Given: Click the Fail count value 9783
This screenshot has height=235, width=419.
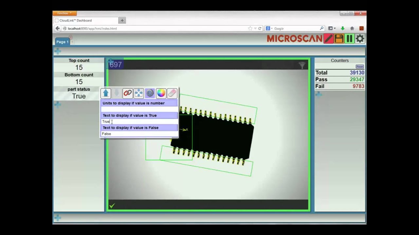Looking at the screenshot, I should coord(358,86).
